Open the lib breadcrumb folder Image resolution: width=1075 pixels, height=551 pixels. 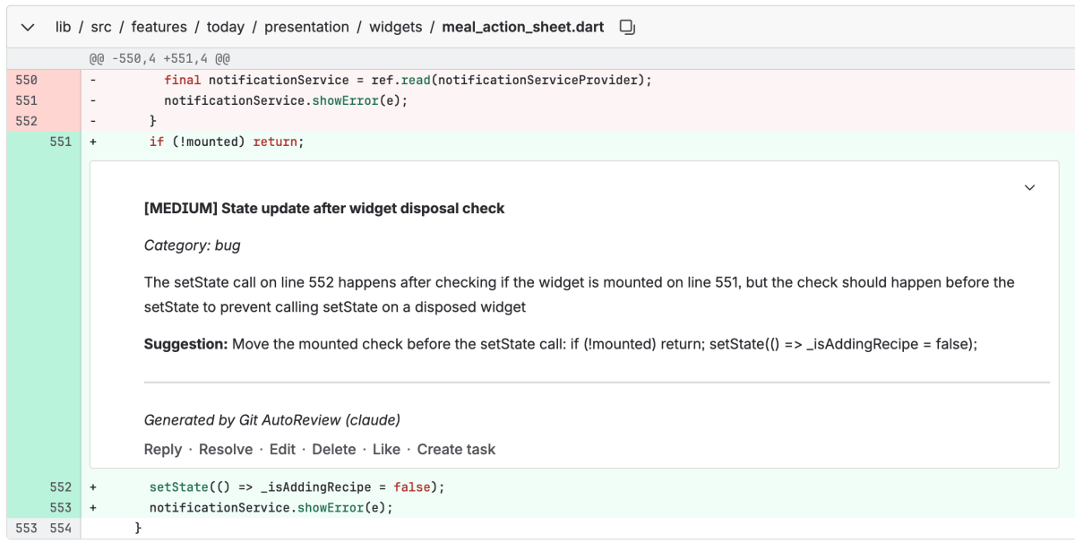pos(62,27)
